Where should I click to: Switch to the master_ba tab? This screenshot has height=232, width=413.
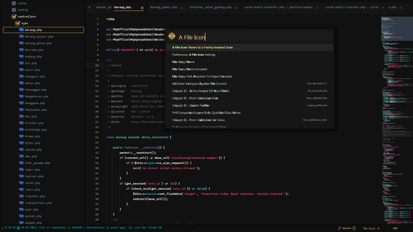104,7
